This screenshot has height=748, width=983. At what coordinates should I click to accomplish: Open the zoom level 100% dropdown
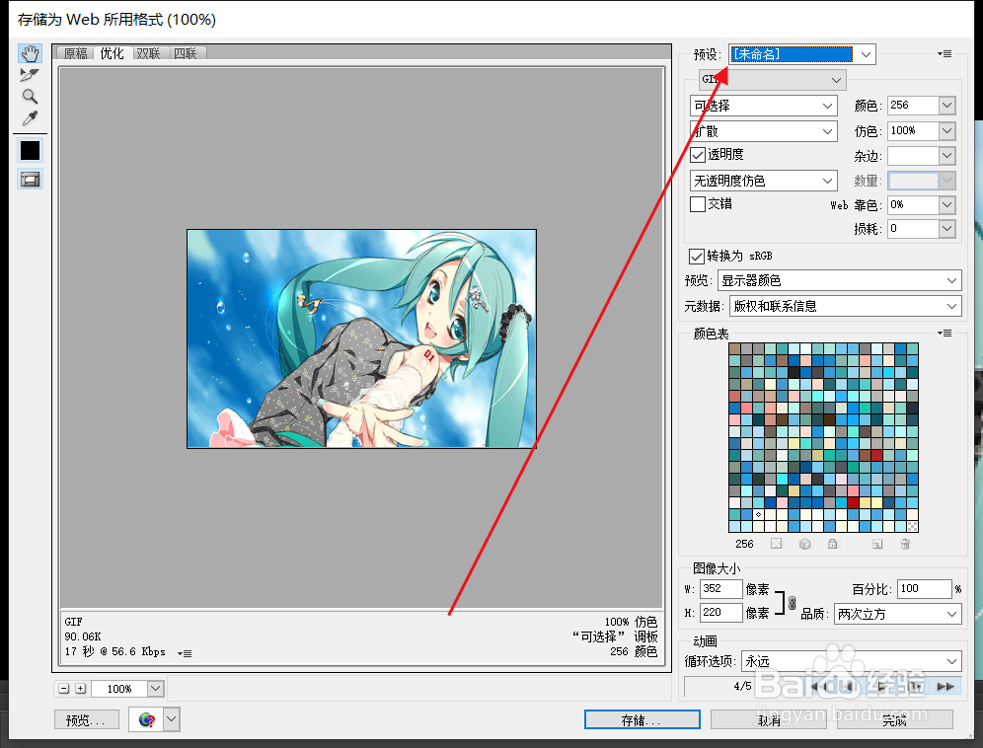pyautogui.click(x=156, y=689)
